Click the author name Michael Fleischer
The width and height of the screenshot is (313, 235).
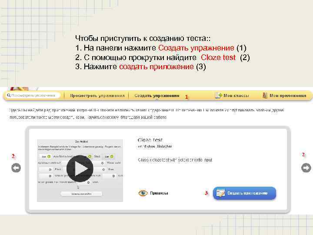(158, 147)
